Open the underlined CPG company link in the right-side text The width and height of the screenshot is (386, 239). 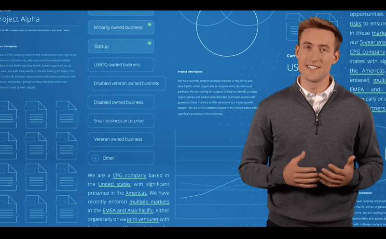click(x=367, y=52)
